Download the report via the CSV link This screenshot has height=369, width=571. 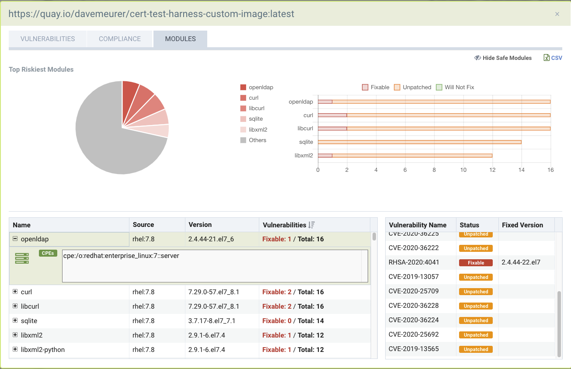pyautogui.click(x=556, y=57)
